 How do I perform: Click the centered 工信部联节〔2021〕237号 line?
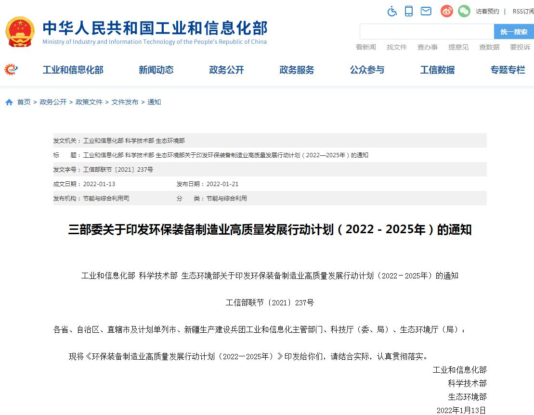[270, 302]
